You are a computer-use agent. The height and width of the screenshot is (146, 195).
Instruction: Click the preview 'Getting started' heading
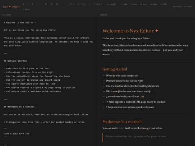point(115,69)
